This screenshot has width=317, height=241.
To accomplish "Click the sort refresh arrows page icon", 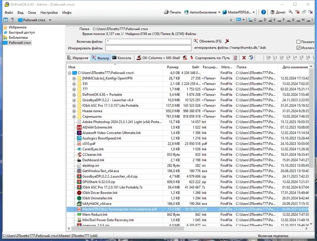I will point(235,58).
